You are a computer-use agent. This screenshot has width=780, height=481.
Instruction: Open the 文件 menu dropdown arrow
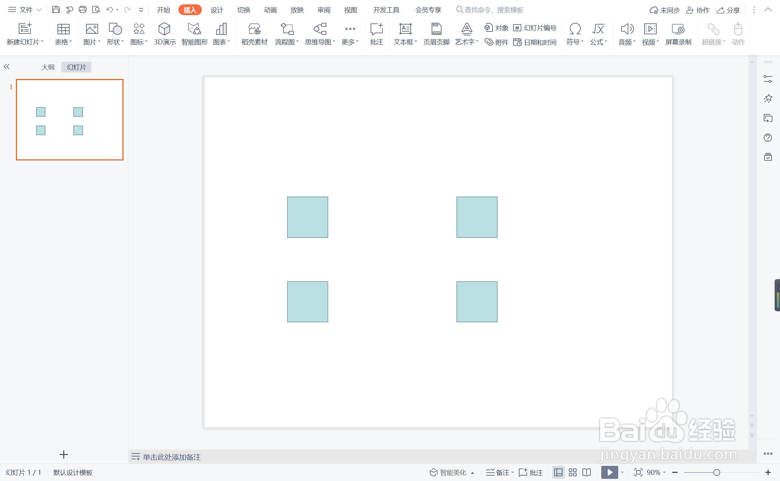click(x=39, y=10)
